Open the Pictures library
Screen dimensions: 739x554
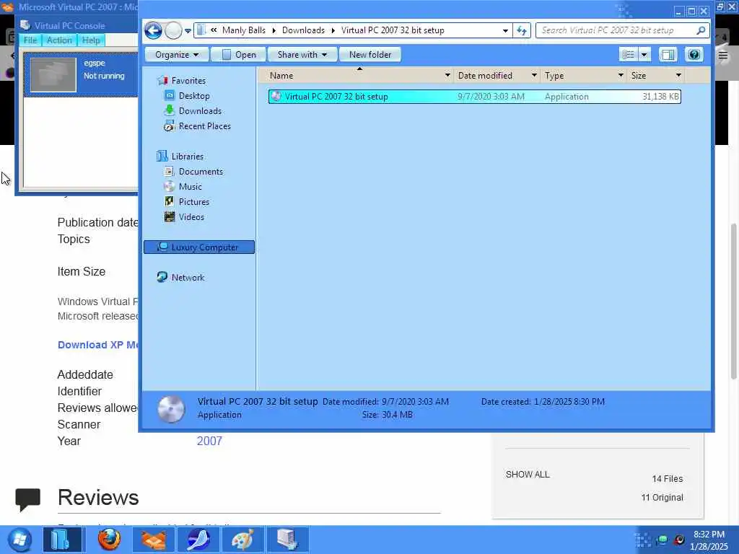(x=193, y=202)
